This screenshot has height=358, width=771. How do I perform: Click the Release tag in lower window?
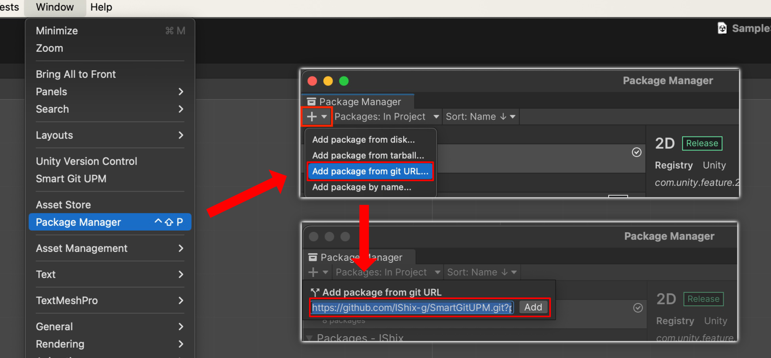pos(703,299)
